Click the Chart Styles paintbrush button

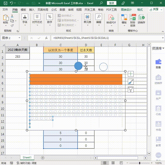point(131,82)
